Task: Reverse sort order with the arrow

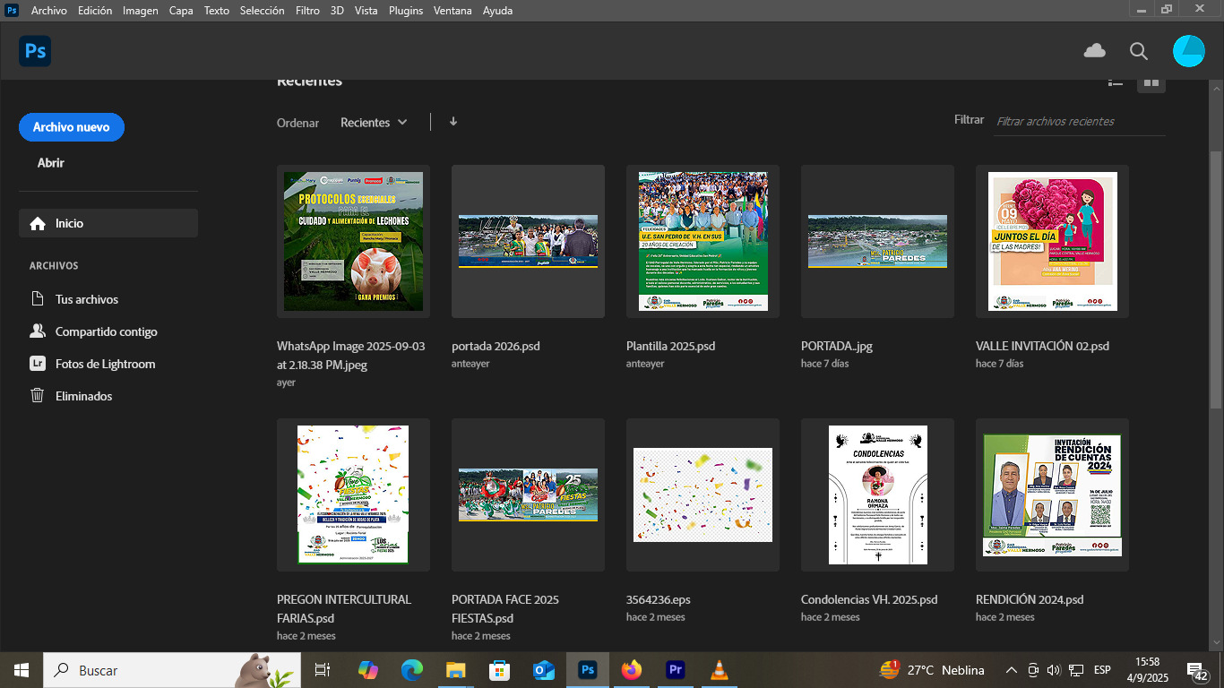Action: pos(453,122)
